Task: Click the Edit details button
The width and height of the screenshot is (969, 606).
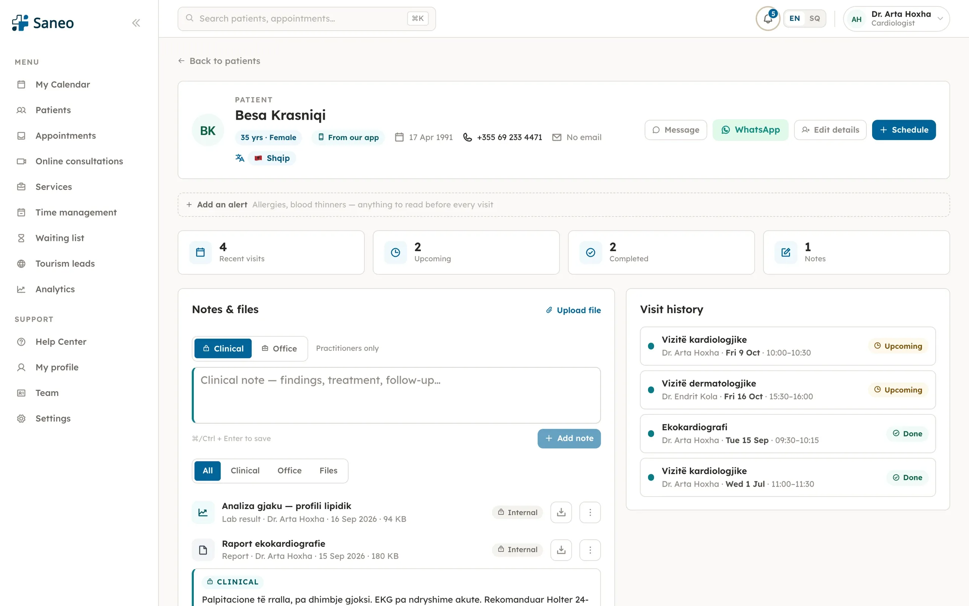Action: pos(830,130)
